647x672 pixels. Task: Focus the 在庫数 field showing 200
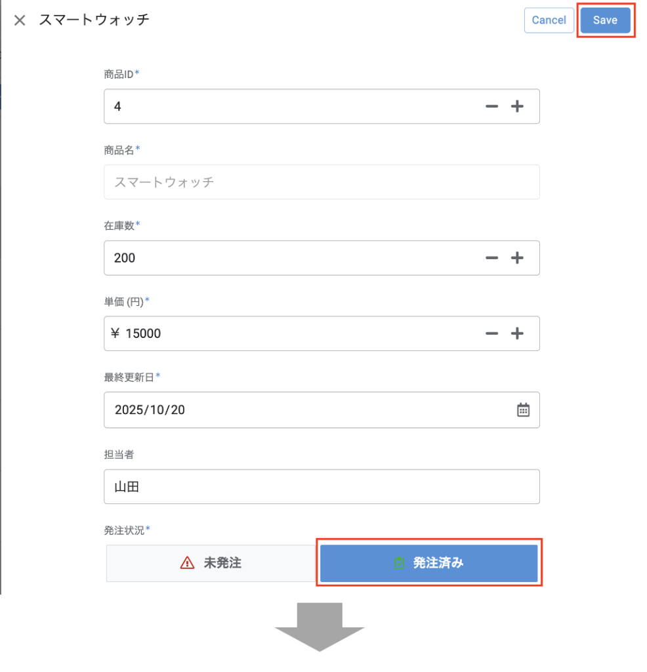click(289, 258)
